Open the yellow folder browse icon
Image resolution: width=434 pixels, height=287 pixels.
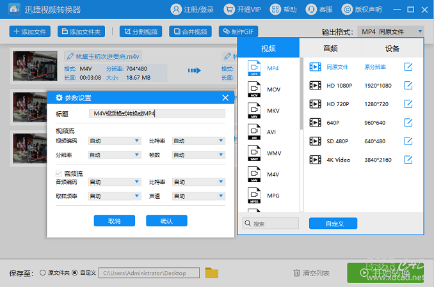click(x=212, y=273)
